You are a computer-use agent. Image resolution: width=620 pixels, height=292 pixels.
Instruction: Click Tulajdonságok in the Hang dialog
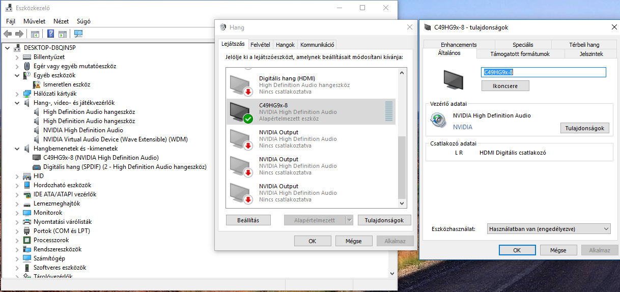click(384, 220)
